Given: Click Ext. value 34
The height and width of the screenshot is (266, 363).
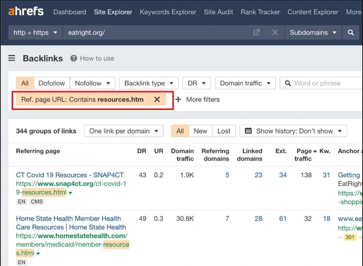Looking at the screenshot, I should [283, 175].
